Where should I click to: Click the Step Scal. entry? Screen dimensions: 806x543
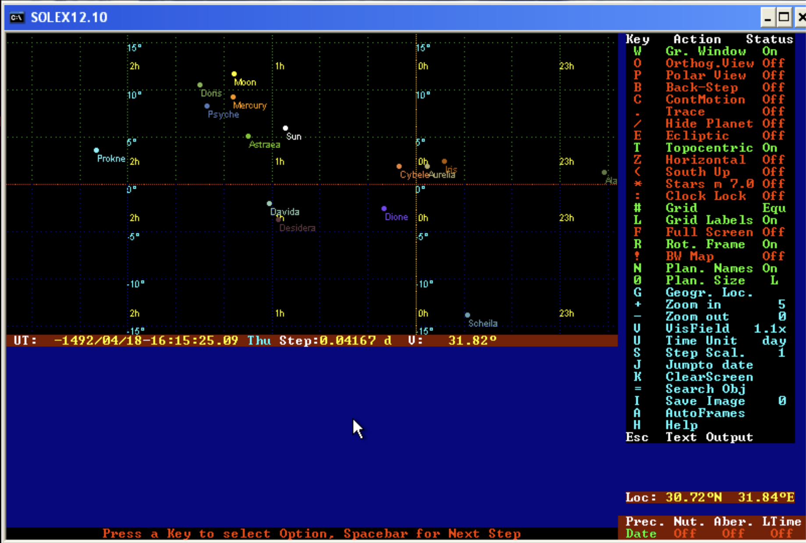tap(709, 352)
